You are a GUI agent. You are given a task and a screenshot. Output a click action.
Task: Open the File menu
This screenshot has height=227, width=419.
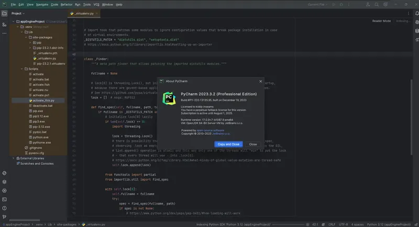[x=13, y=5]
